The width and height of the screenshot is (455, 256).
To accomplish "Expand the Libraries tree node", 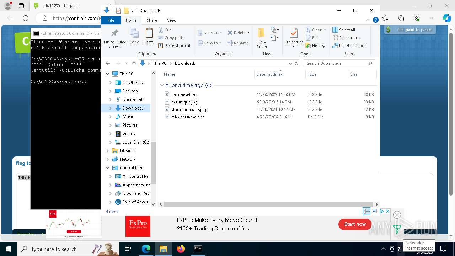I will pyautogui.click(x=108, y=151).
